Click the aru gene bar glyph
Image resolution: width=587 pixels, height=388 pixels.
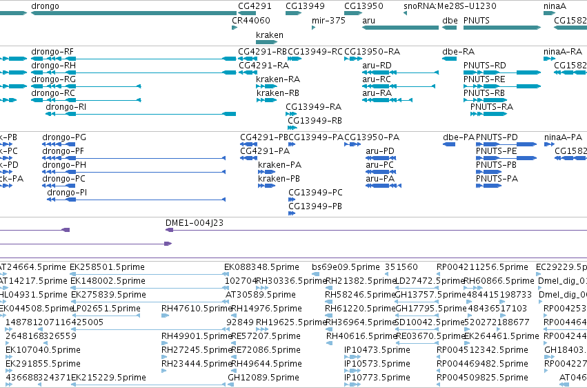400,28
